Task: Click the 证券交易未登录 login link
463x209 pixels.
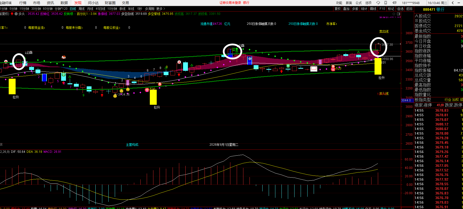Action: tap(230, 3)
